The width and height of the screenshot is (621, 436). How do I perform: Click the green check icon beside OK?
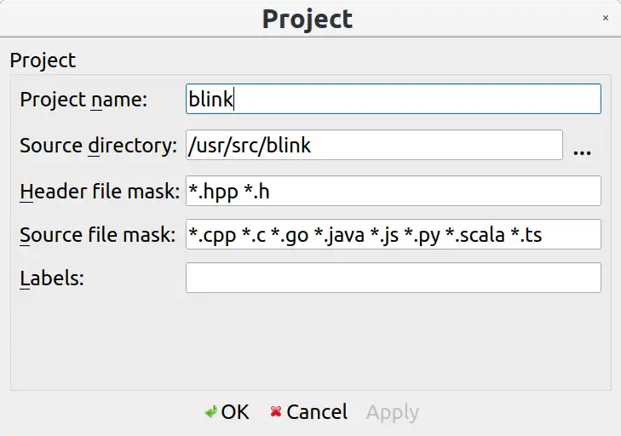click(x=210, y=412)
